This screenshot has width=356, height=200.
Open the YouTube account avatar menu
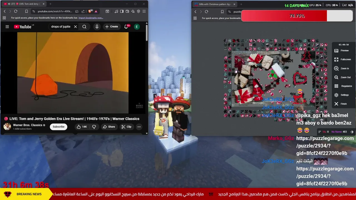coord(137,27)
